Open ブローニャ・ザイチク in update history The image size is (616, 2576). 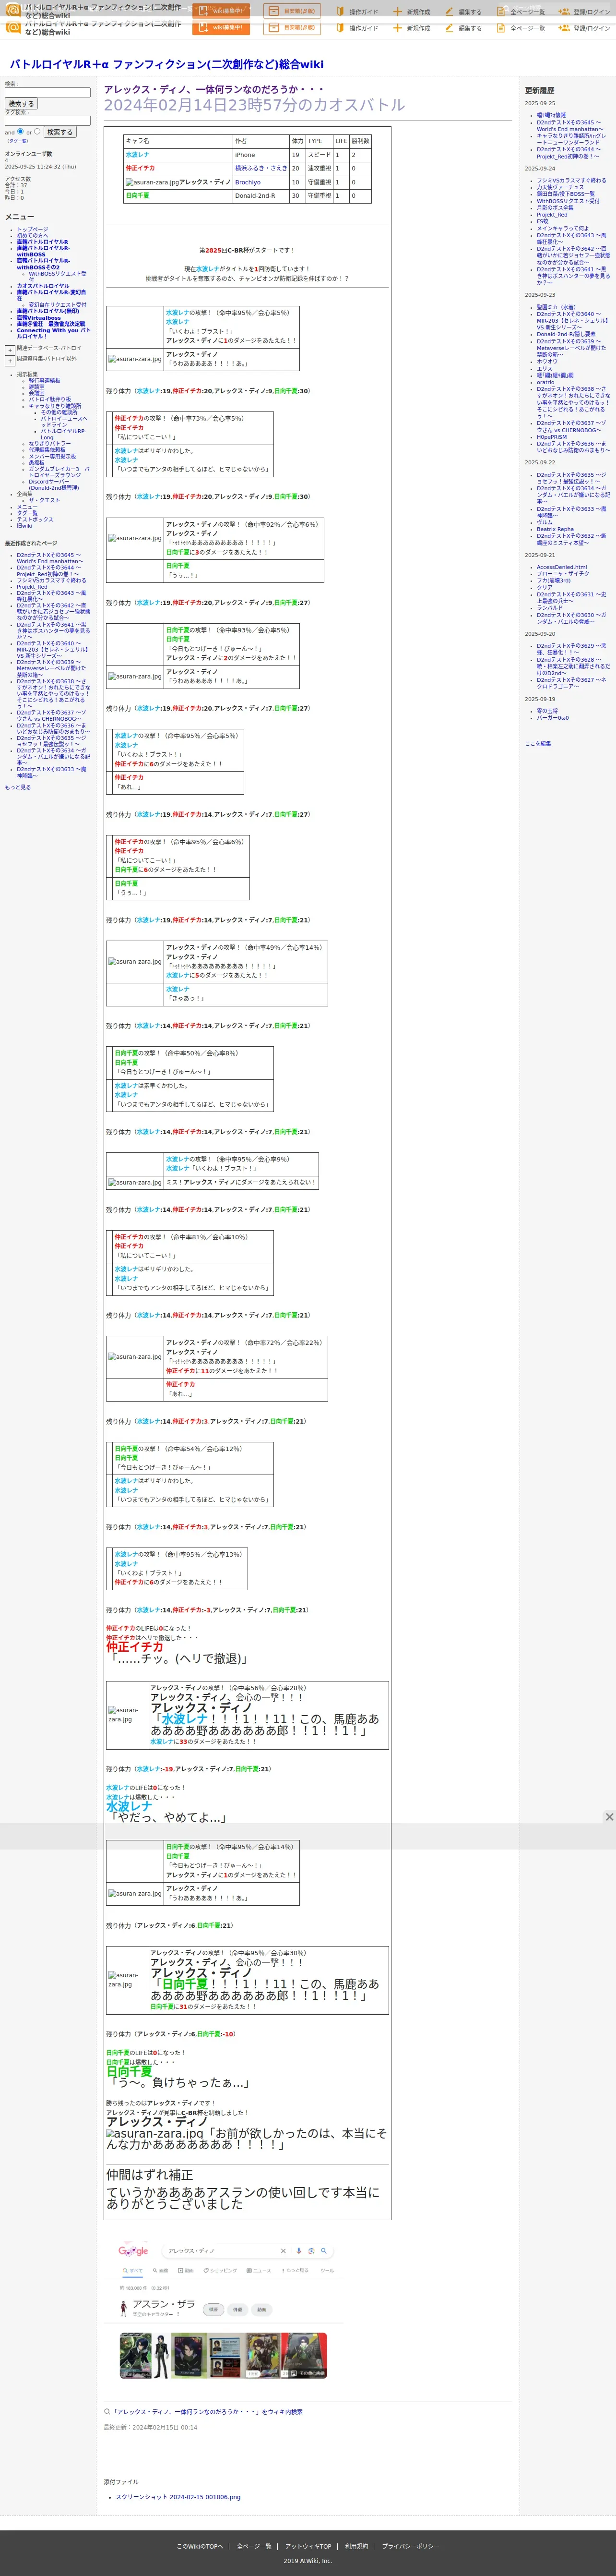click(562, 574)
